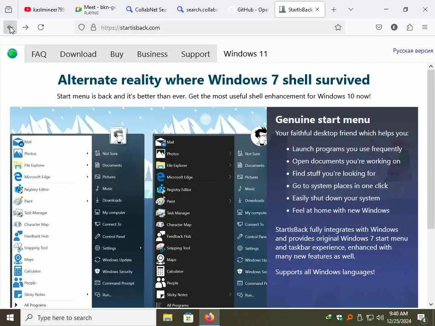The width and height of the screenshot is (435, 326).
Task: Click Mail icon in light start menu
Action: coord(18,142)
